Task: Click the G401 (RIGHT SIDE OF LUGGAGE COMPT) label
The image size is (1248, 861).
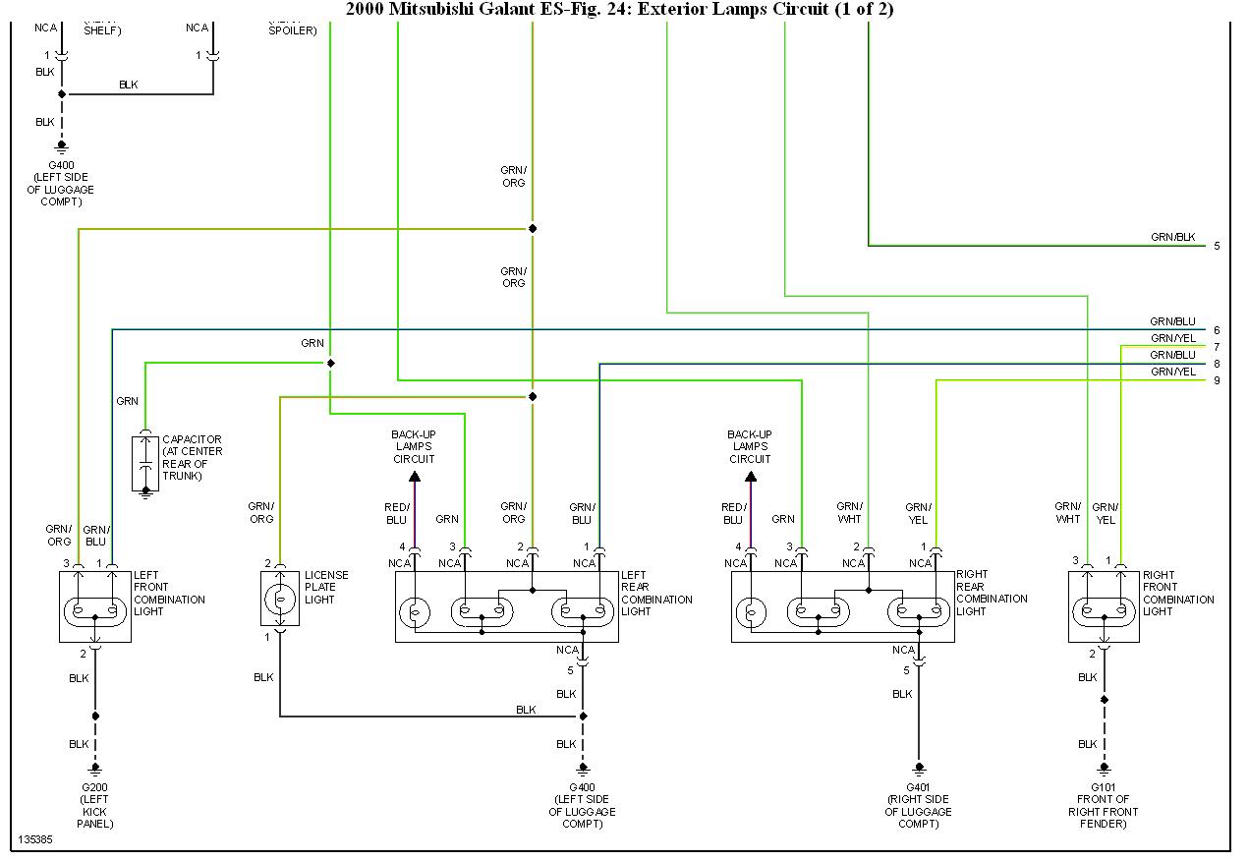Action: coord(919,805)
